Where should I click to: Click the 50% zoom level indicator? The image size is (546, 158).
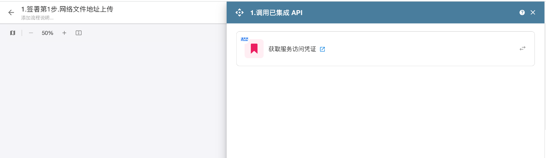[x=47, y=33]
